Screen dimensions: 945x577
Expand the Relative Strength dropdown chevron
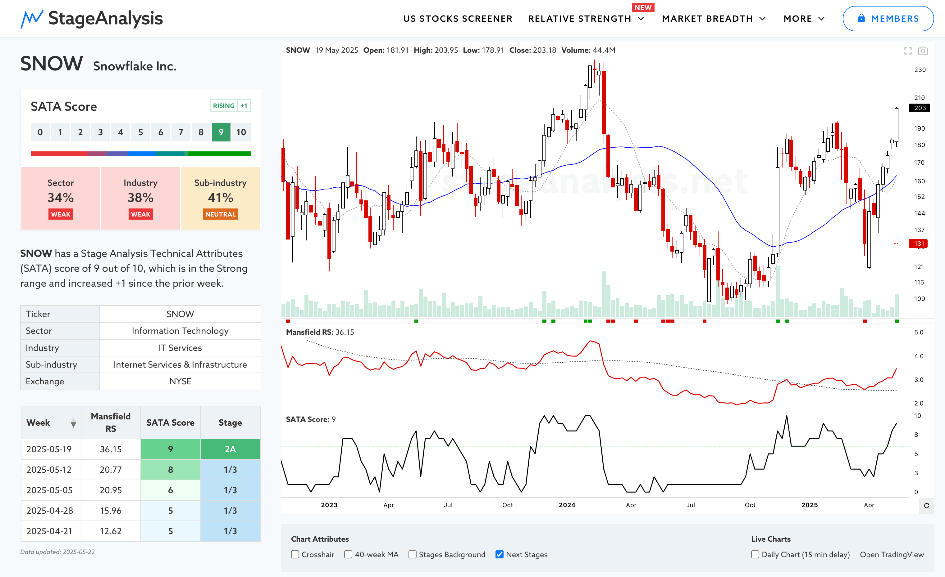(x=641, y=19)
